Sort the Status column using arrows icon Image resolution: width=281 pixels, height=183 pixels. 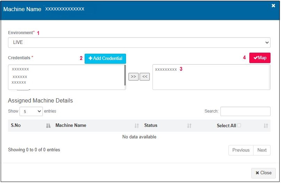(189, 126)
